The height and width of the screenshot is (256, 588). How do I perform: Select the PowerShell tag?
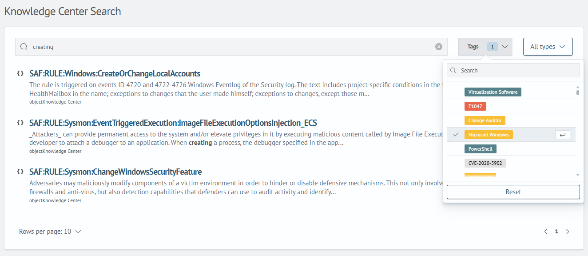481,149
